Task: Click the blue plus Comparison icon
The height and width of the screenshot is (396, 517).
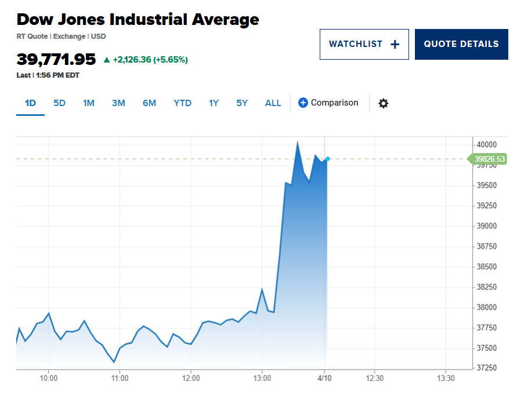Action: pyautogui.click(x=303, y=103)
